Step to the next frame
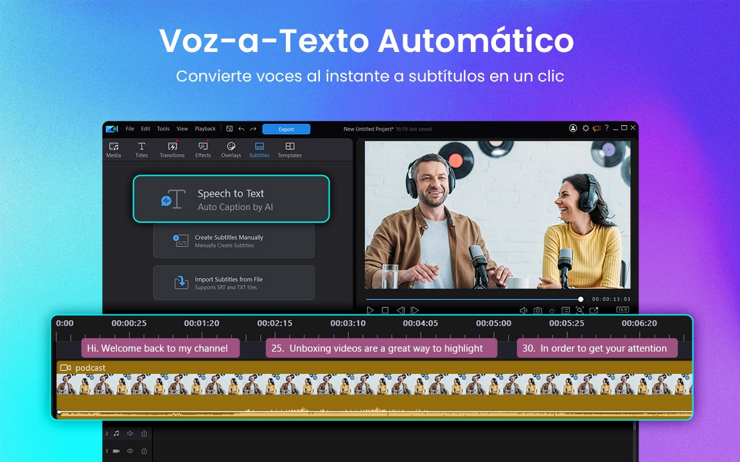Viewport: 740px width, 462px height. tap(415, 310)
